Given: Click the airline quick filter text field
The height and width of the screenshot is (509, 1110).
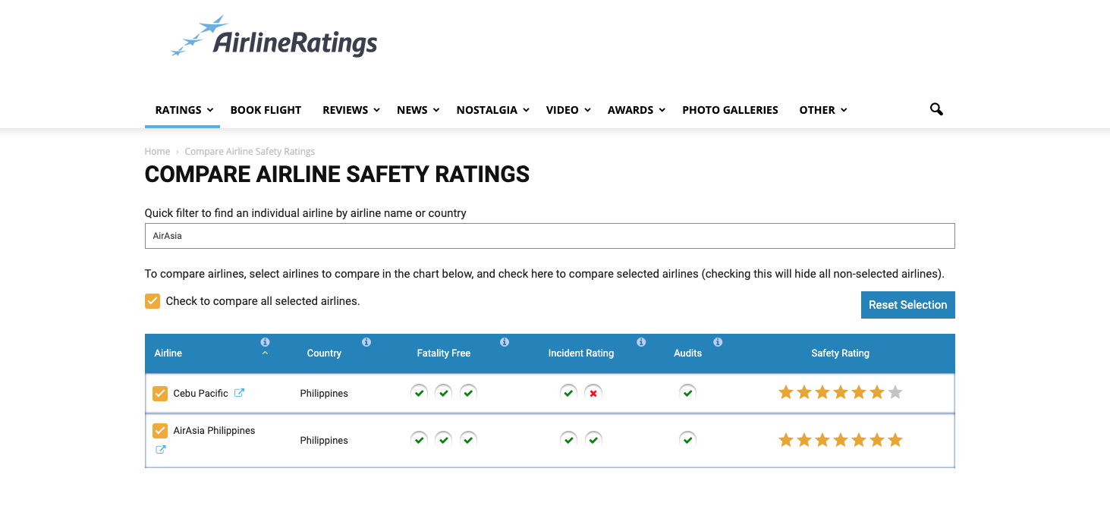Looking at the screenshot, I should 549,236.
